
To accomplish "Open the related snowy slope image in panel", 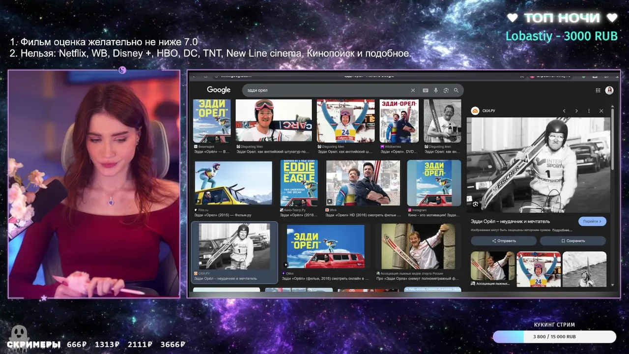I will tap(584, 269).
